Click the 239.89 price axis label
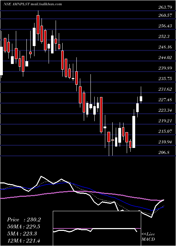This screenshot has width=176, height=246. (165, 68)
